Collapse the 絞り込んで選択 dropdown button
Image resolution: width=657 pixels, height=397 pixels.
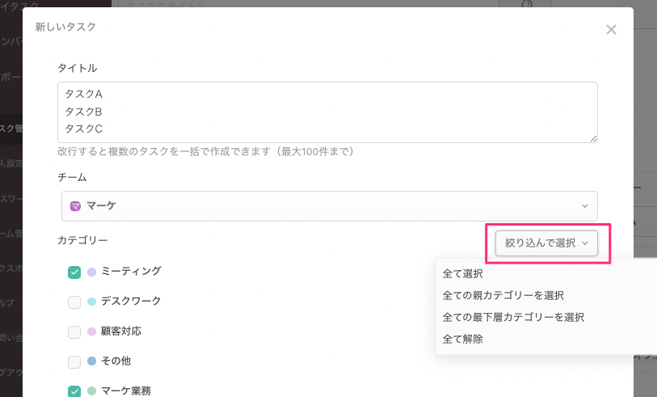click(546, 243)
